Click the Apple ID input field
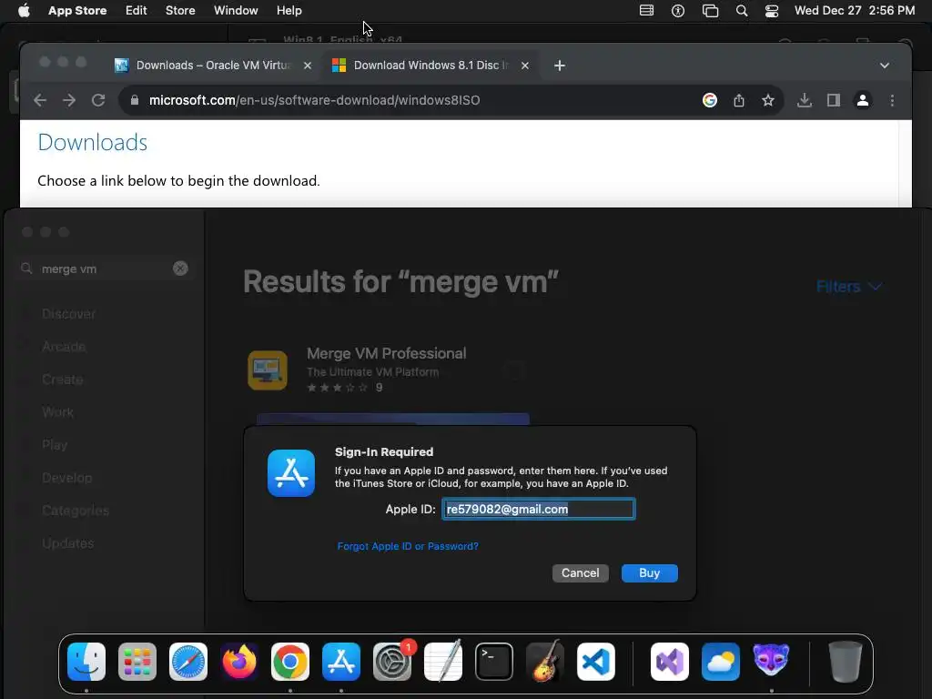The image size is (932, 699). [539, 509]
